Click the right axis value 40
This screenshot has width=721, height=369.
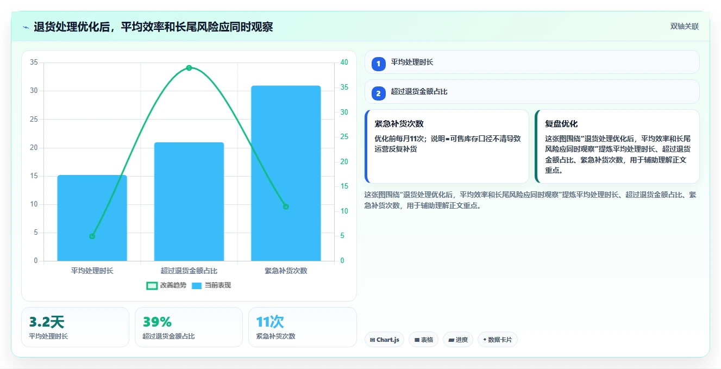pyautogui.click(x=344, y=62)
